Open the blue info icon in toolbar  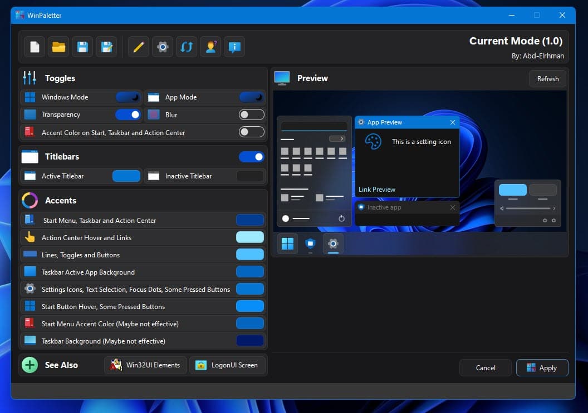(234, 47)
